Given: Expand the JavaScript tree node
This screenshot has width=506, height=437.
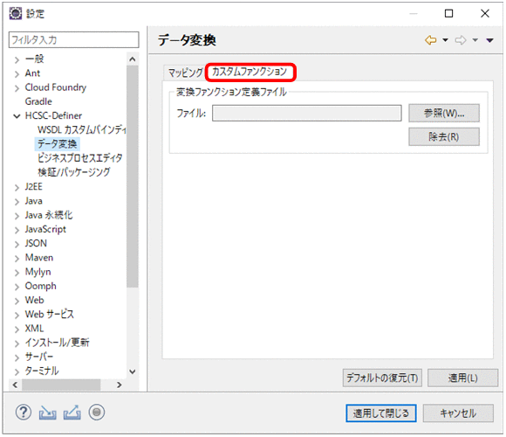Looking at the screenshot, I should point(17,230).
